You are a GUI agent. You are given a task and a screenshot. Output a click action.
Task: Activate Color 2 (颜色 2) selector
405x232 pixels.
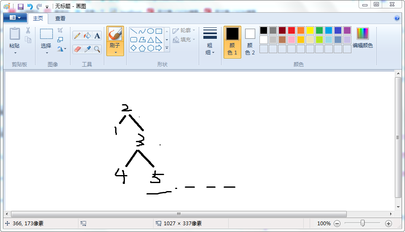point(250,42)
